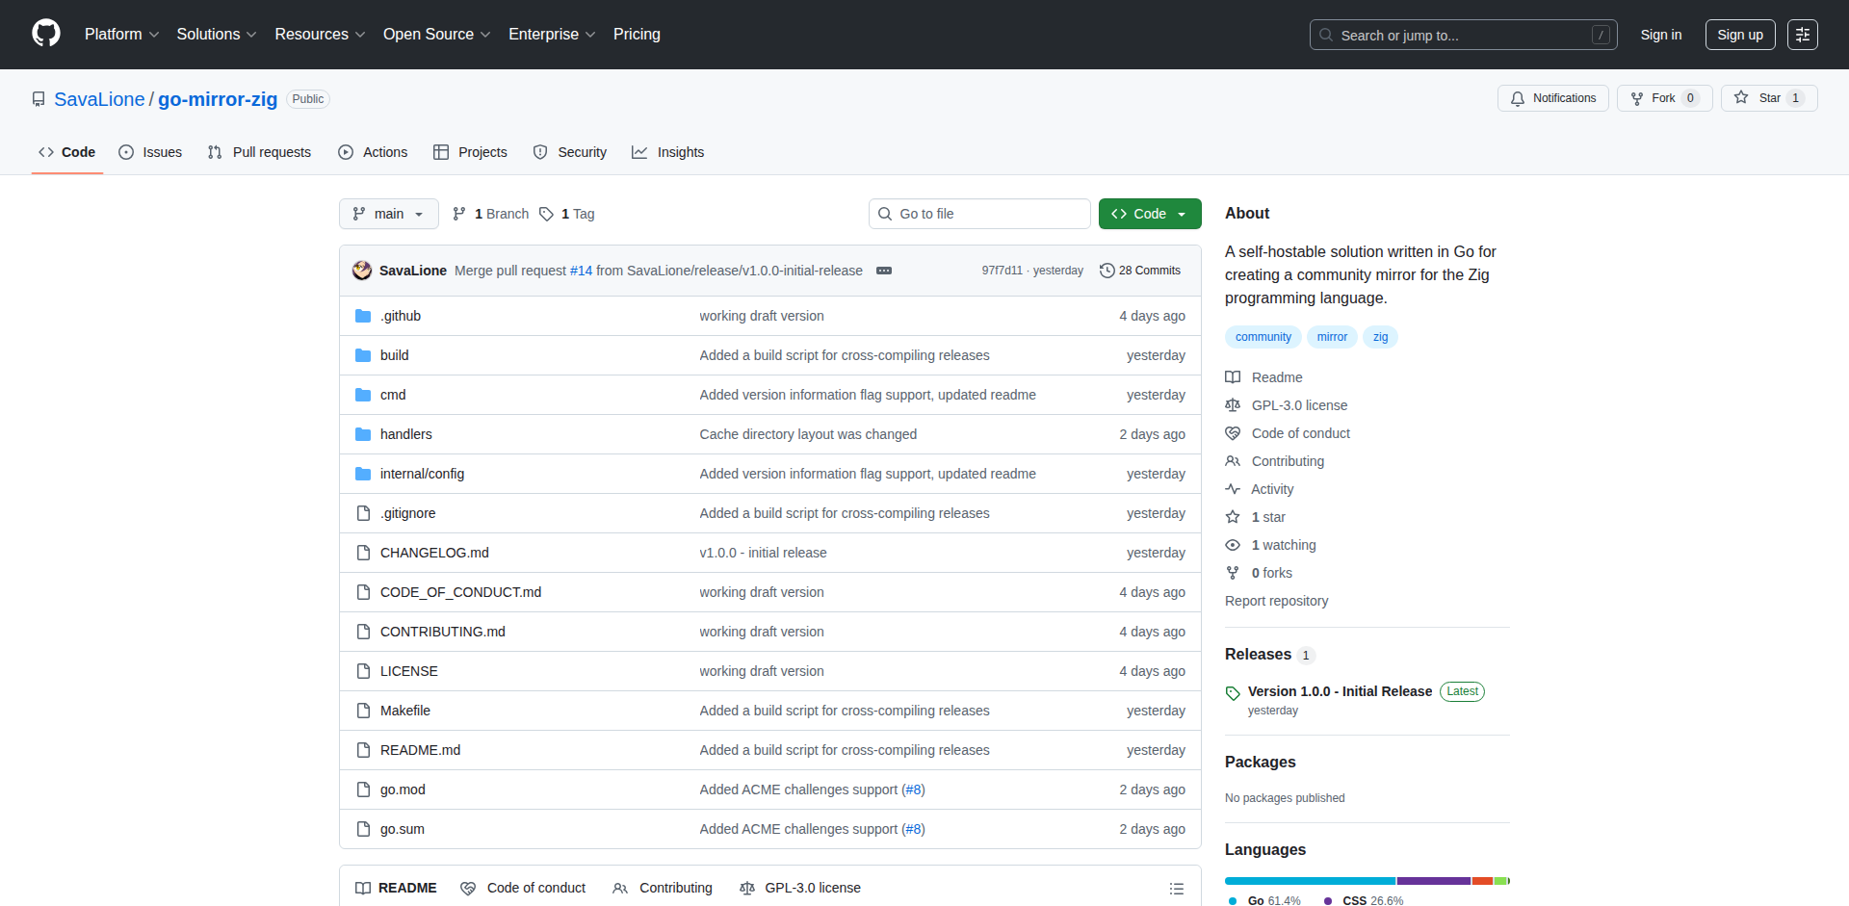Click the pulse icon beside Activity

pyautogui.click(x=1233, y=489)
